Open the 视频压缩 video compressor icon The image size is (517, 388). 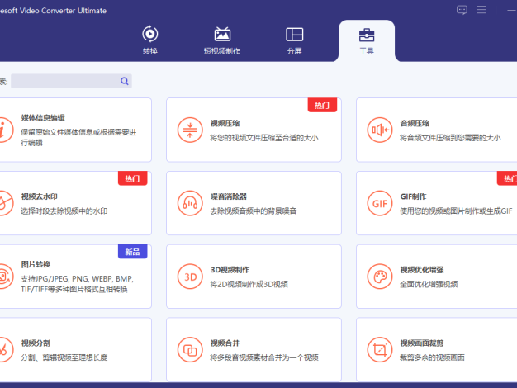point(190,130)
